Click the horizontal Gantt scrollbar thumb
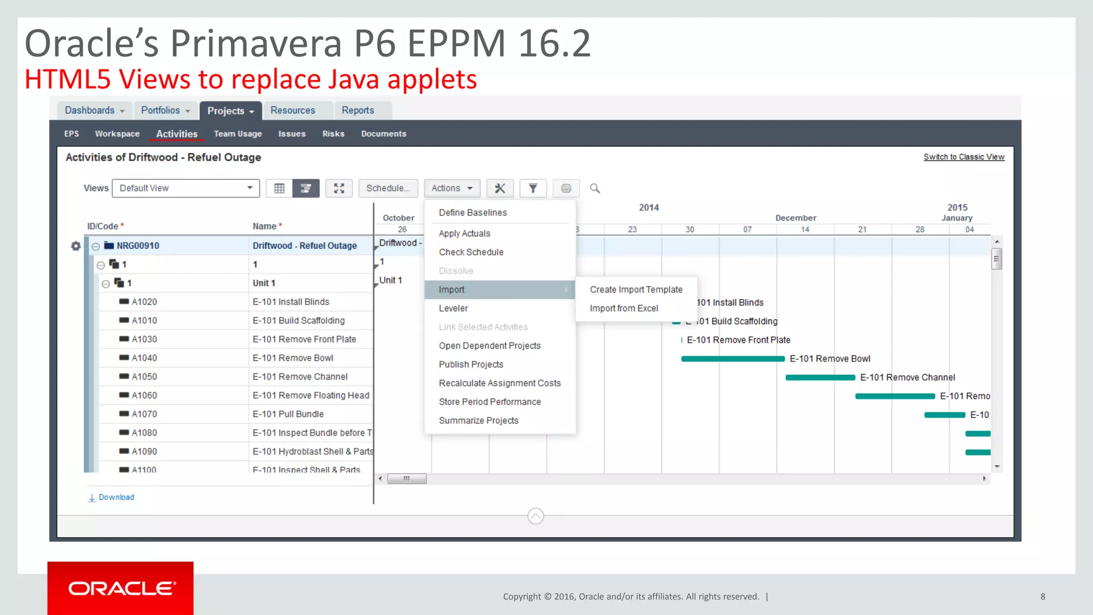This screenshot has width=1093, height=615. point(407,478)
